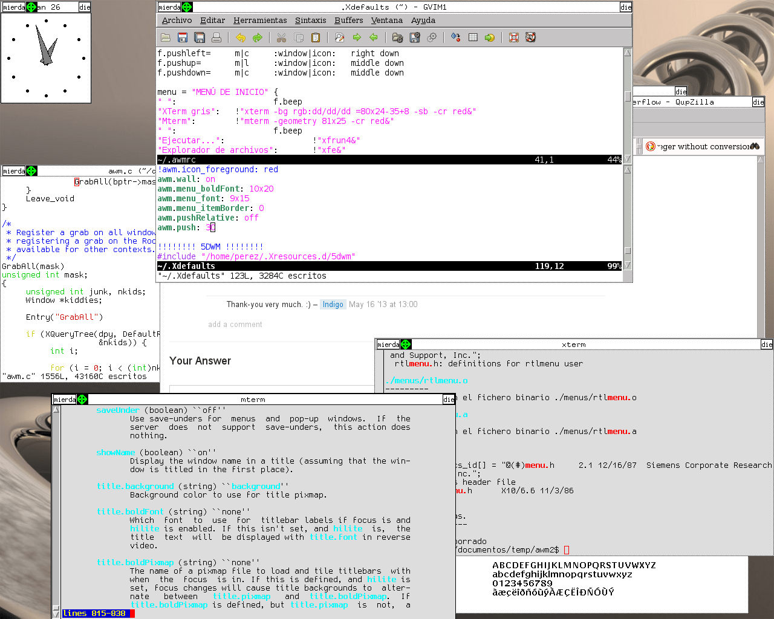Open GVim help via lifebuoy icon

coord(514,37)
